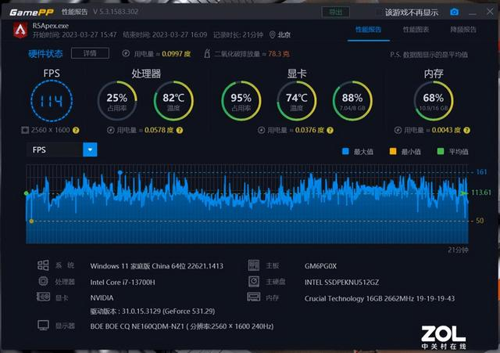Click the GM6PG0X motherboard text
Viewport: 500px width, 353px height.
click(x=320, y=266)
